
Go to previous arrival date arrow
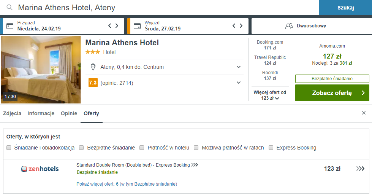(x=109, y=25)
